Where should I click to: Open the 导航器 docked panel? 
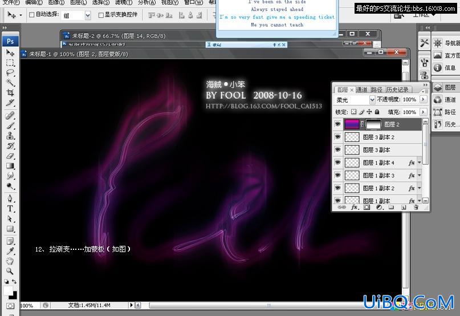pyautogui.click(x=446, y=43)
